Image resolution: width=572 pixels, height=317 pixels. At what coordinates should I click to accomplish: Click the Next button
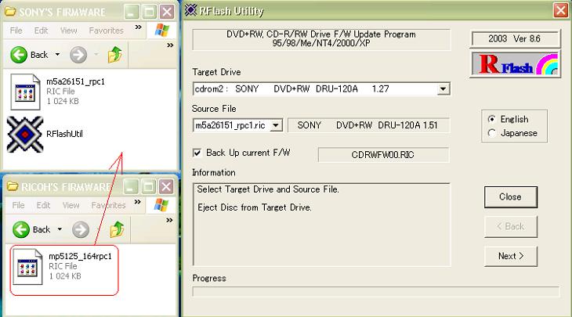(x=511, y=256)
